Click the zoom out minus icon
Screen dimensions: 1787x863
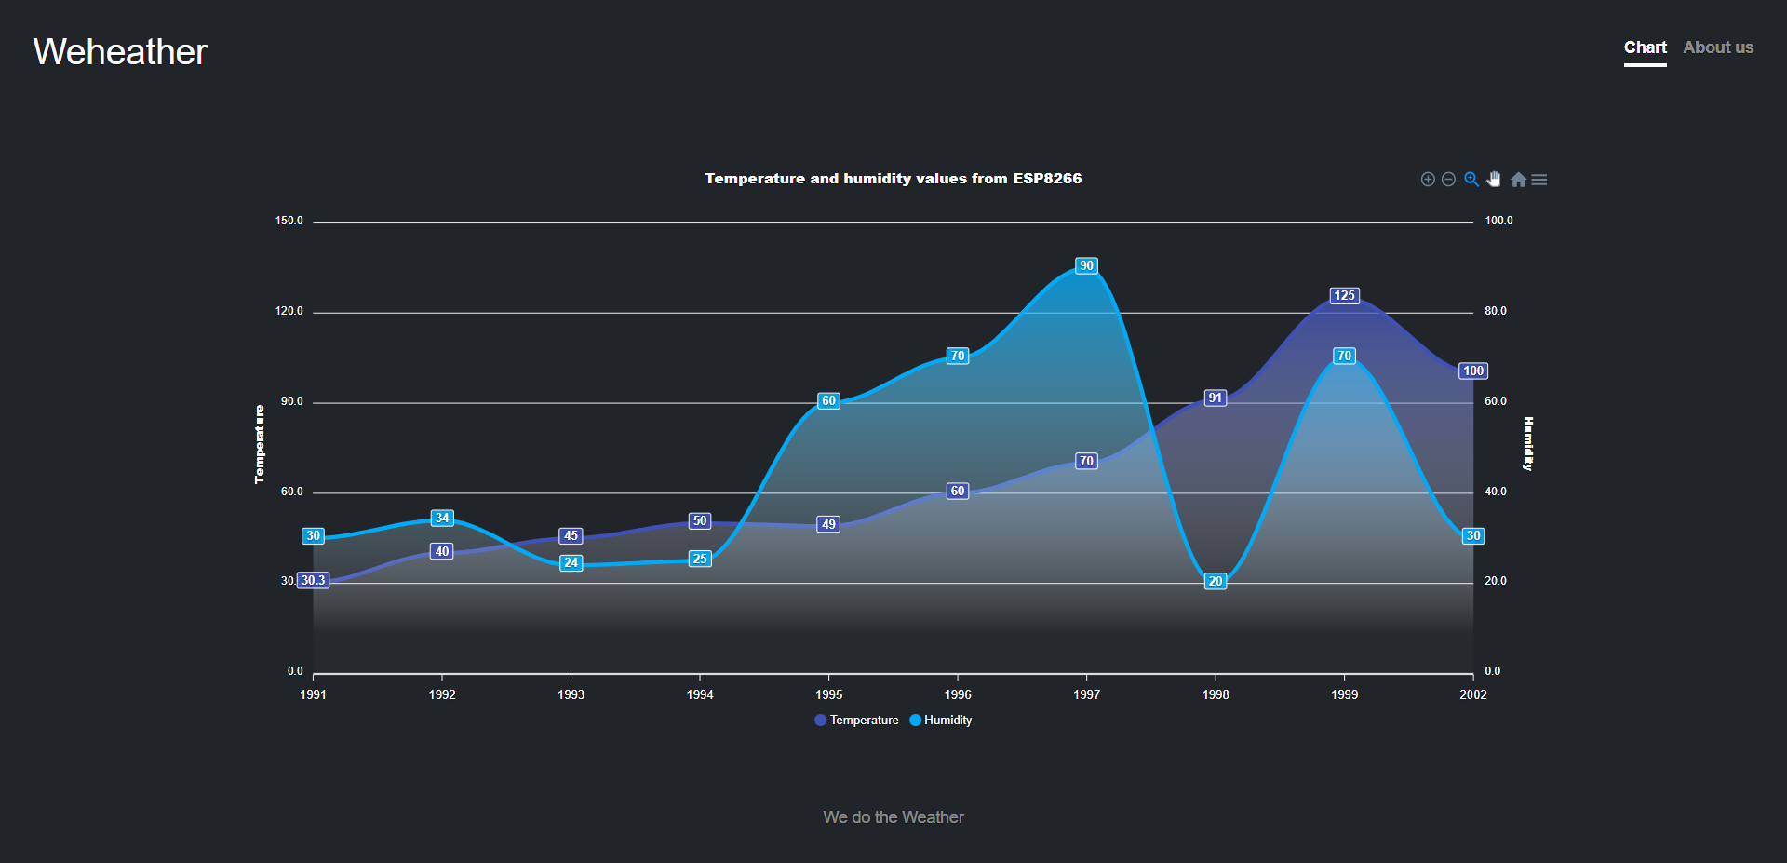tap(1448, 180)
